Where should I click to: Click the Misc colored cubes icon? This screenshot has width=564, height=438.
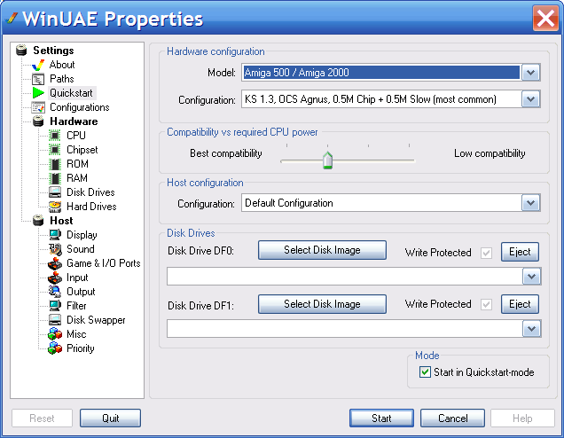55,334
